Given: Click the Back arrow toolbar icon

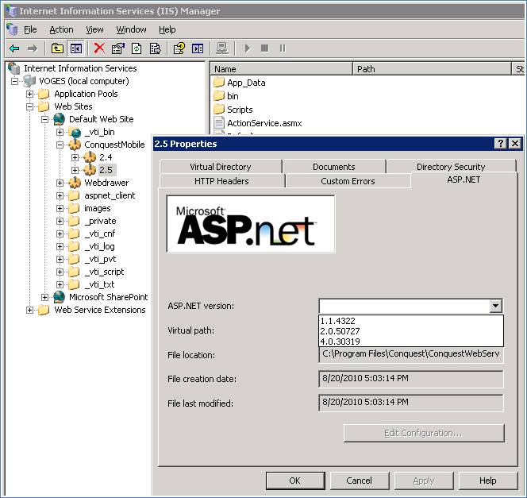Looking at the screenshot, I should 14,48.
